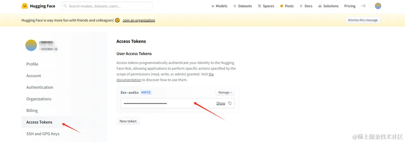Open the documentation link
The image size is (405, 142).
129,80
